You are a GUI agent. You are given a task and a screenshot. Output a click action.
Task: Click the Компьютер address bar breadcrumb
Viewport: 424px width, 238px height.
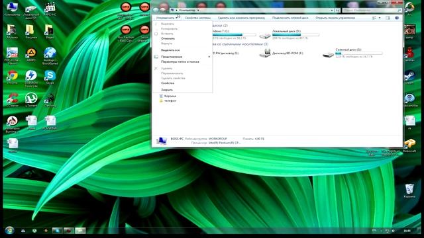[x=187, y=11]
